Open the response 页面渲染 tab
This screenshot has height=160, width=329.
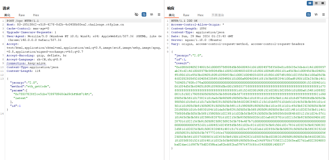[218, 15]
